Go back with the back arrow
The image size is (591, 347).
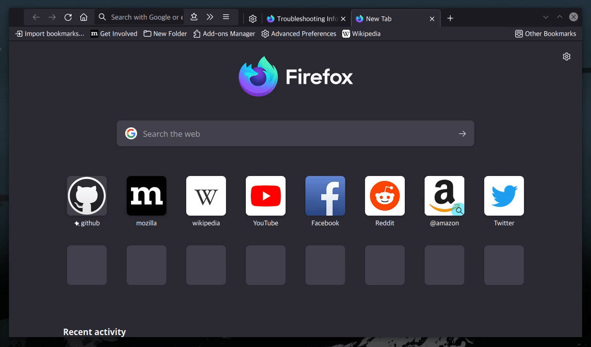tap(36, 17)
